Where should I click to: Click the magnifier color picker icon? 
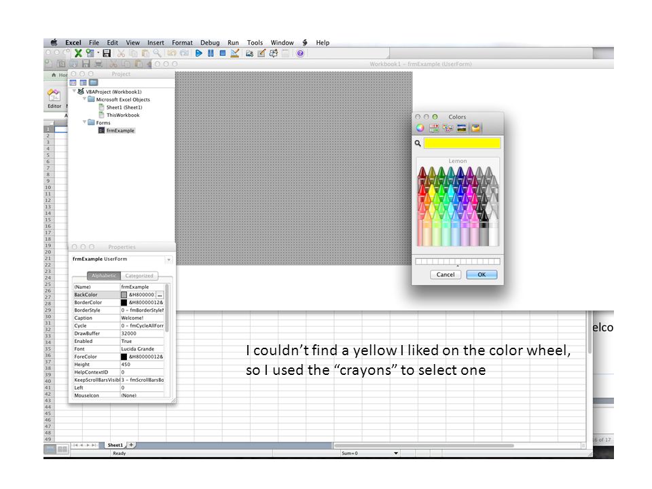[x=418, y=143]
